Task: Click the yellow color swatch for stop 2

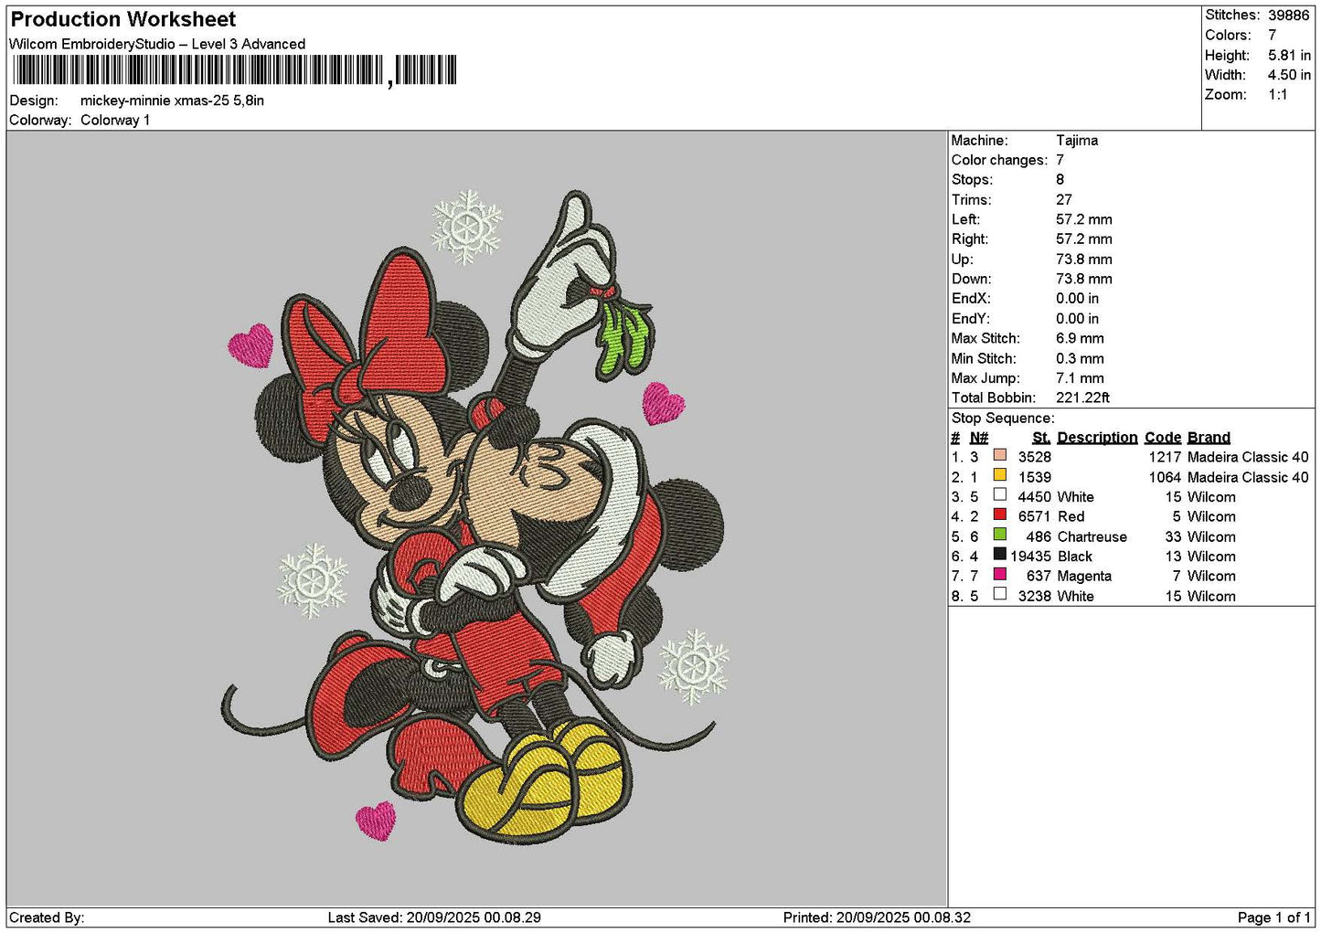Action: point(1000,475)
